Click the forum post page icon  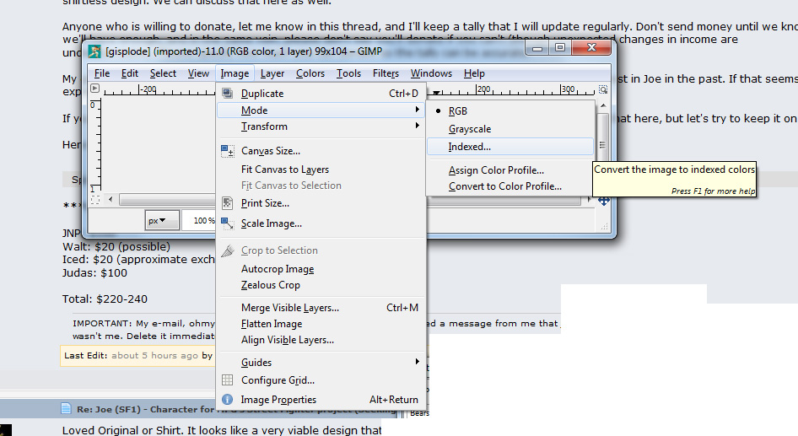[66, 408]
